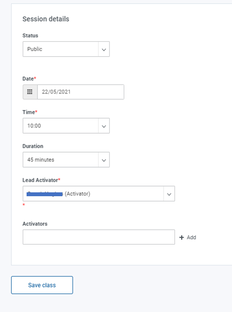Open the calendar grid icon next to Date
The image size is (232, 312).
coord(30,92)
